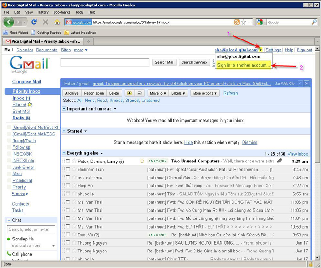The width and height of the screenshot is (321, 268).
Task: Click the star icon next to Starred label
Action: tap(30, 105)
